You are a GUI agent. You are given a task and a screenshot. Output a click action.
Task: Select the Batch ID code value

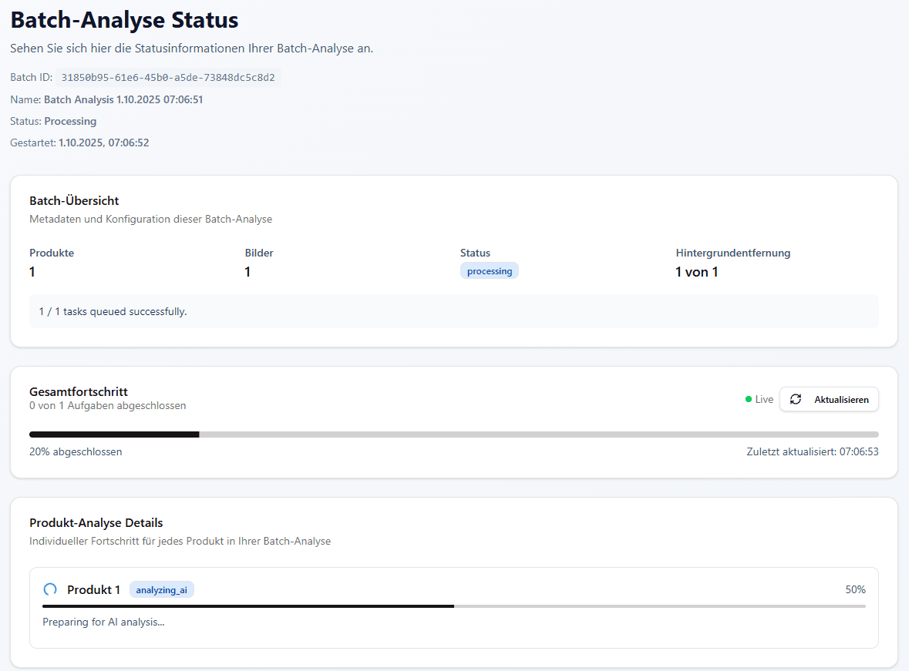pos(168,78)
